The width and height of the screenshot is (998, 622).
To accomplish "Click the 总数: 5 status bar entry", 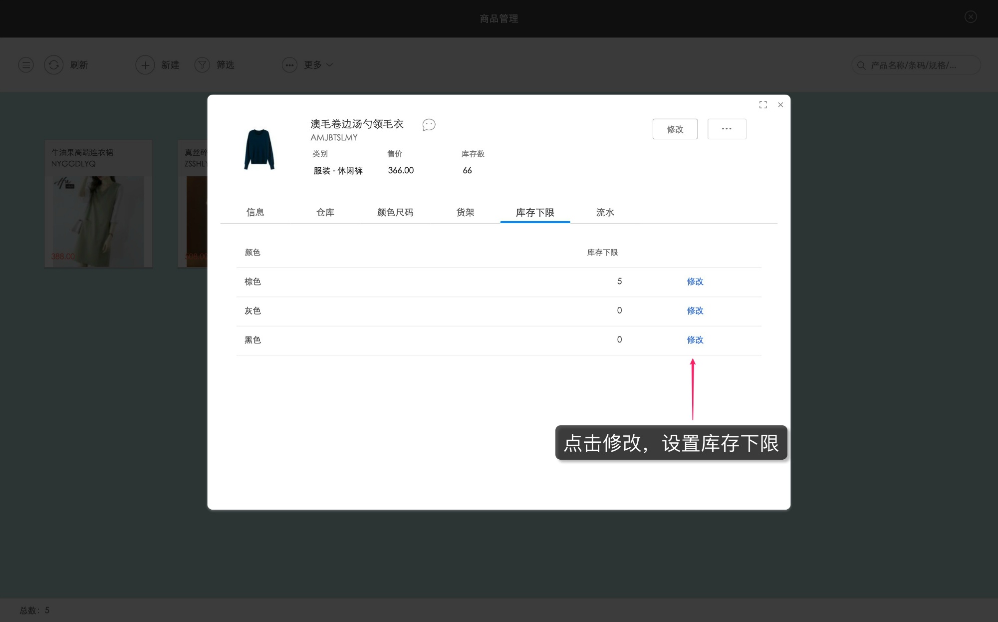I will [x=34, y=610].
